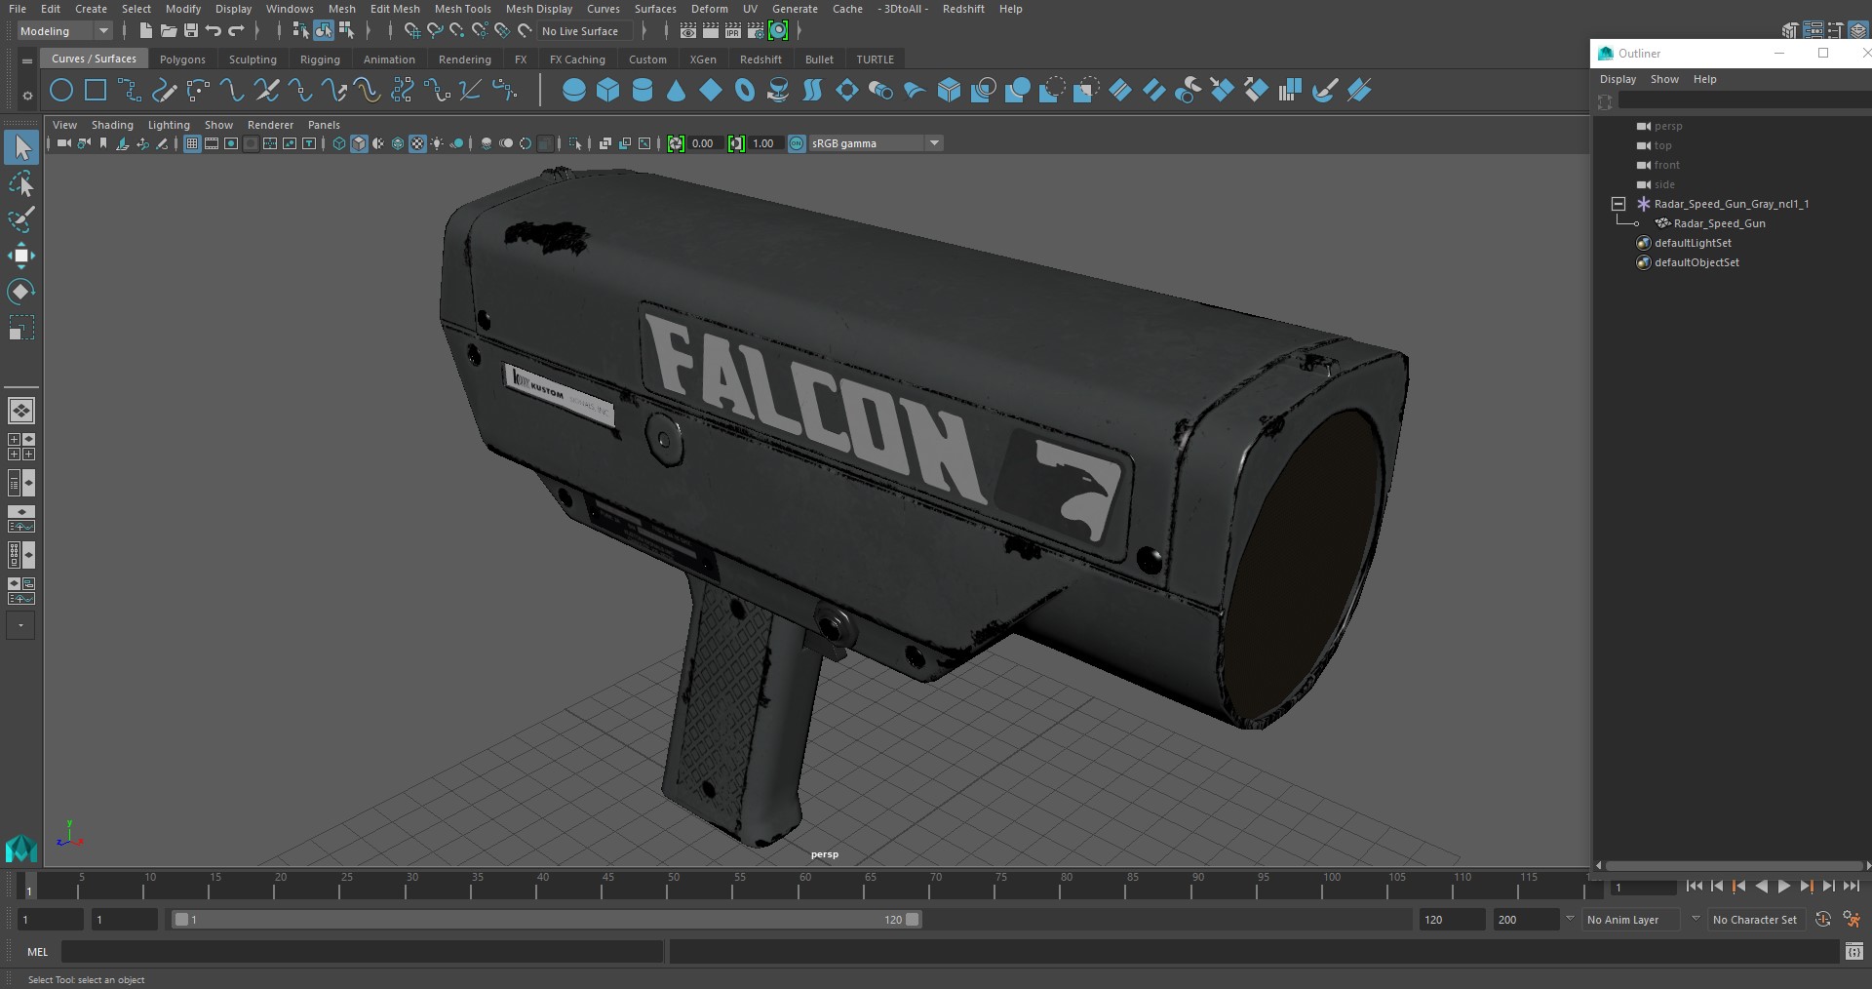Image resolution: width=1872 pixels, height=989 pixels.
Task: Open shelf settings gear menu
Action: coord(27,95)
